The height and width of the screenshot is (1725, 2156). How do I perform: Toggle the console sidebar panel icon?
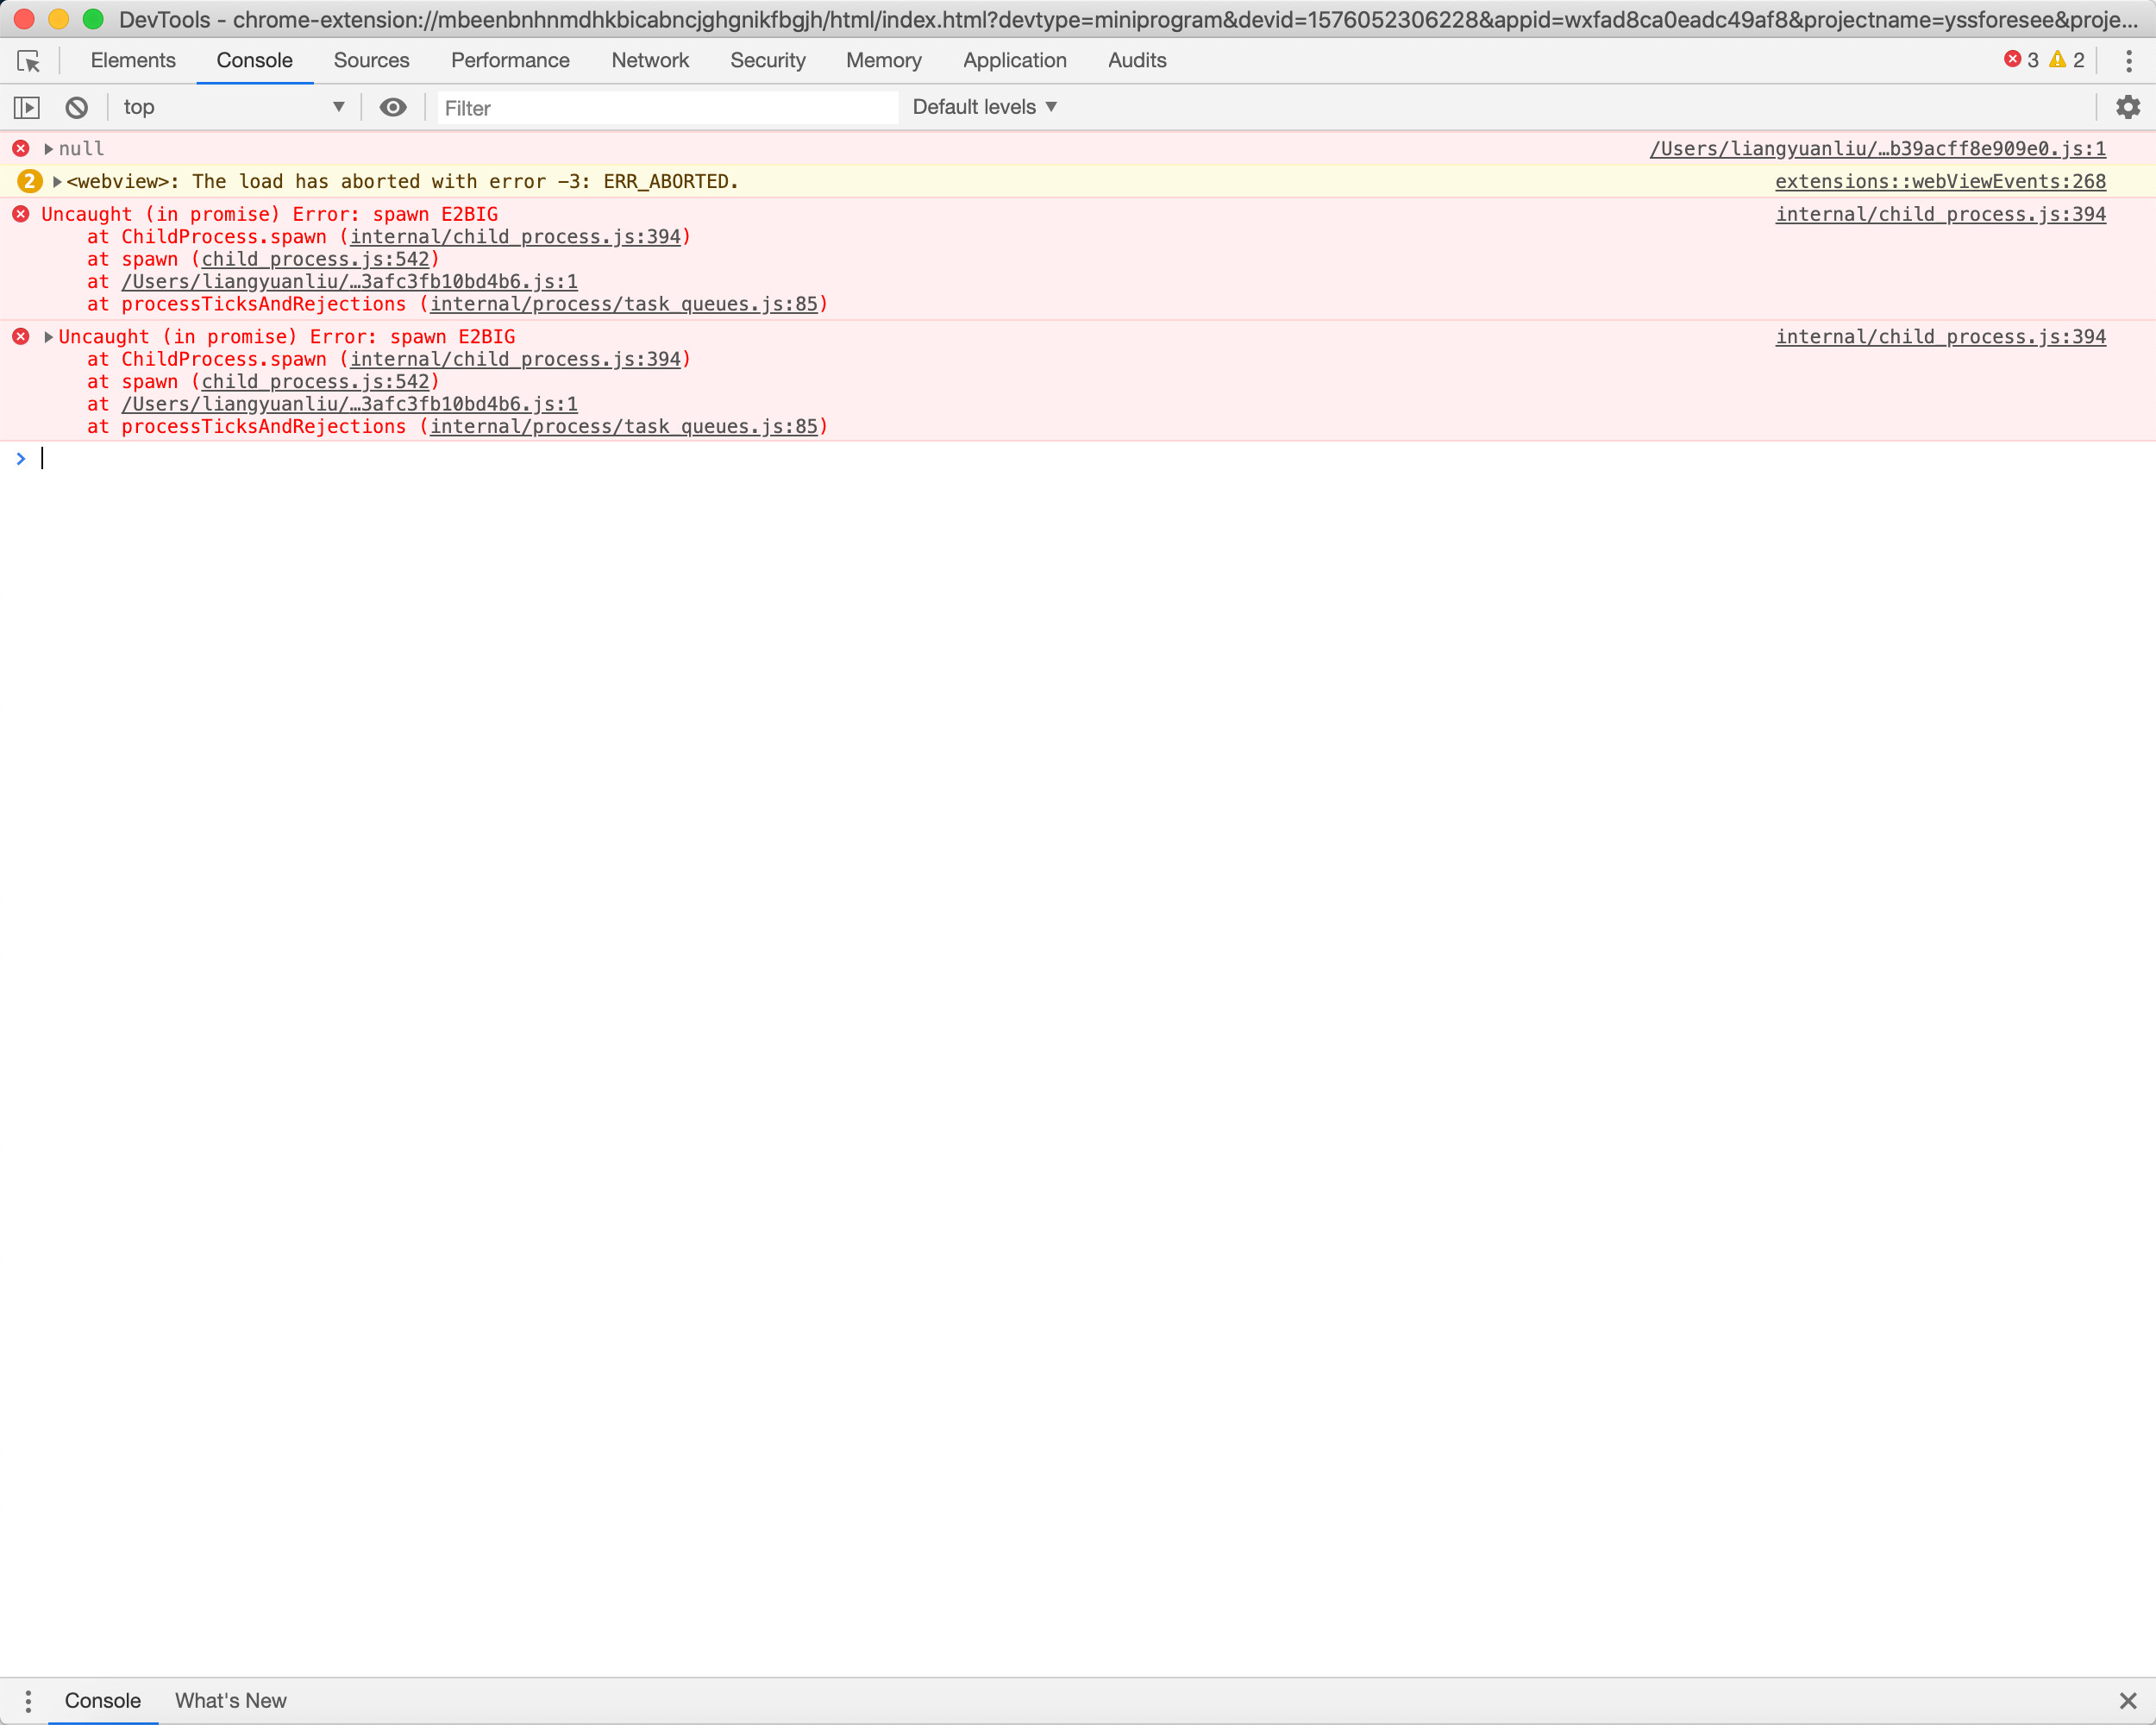click(x=27, y=107)
